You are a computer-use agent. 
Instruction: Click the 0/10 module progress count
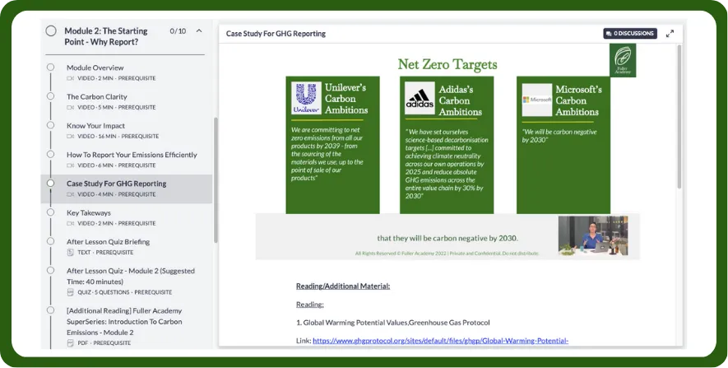[178, 31]
